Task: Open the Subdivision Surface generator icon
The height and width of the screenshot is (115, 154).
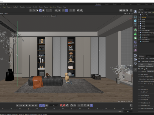Action: [135, 30]
